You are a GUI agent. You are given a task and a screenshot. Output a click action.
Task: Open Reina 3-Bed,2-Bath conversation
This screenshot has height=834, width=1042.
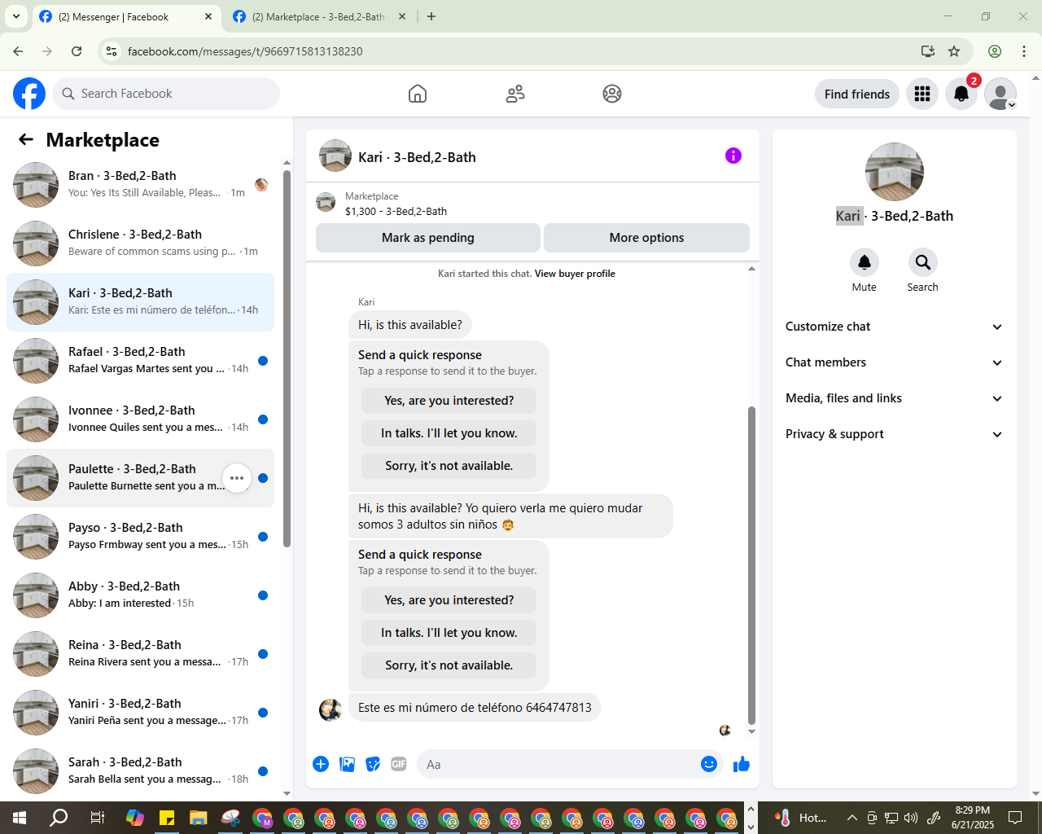tap(141, 654)
